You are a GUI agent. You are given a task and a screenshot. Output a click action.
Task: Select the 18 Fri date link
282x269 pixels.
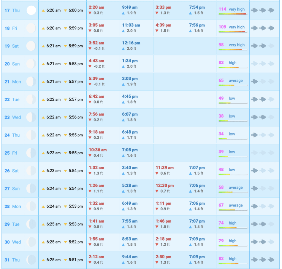pos(11,28)
